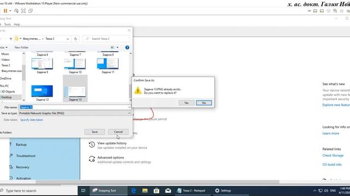Open Activation in Settings sidebar
The width and height of the screenshot is (350, 196).
[23, 178]
